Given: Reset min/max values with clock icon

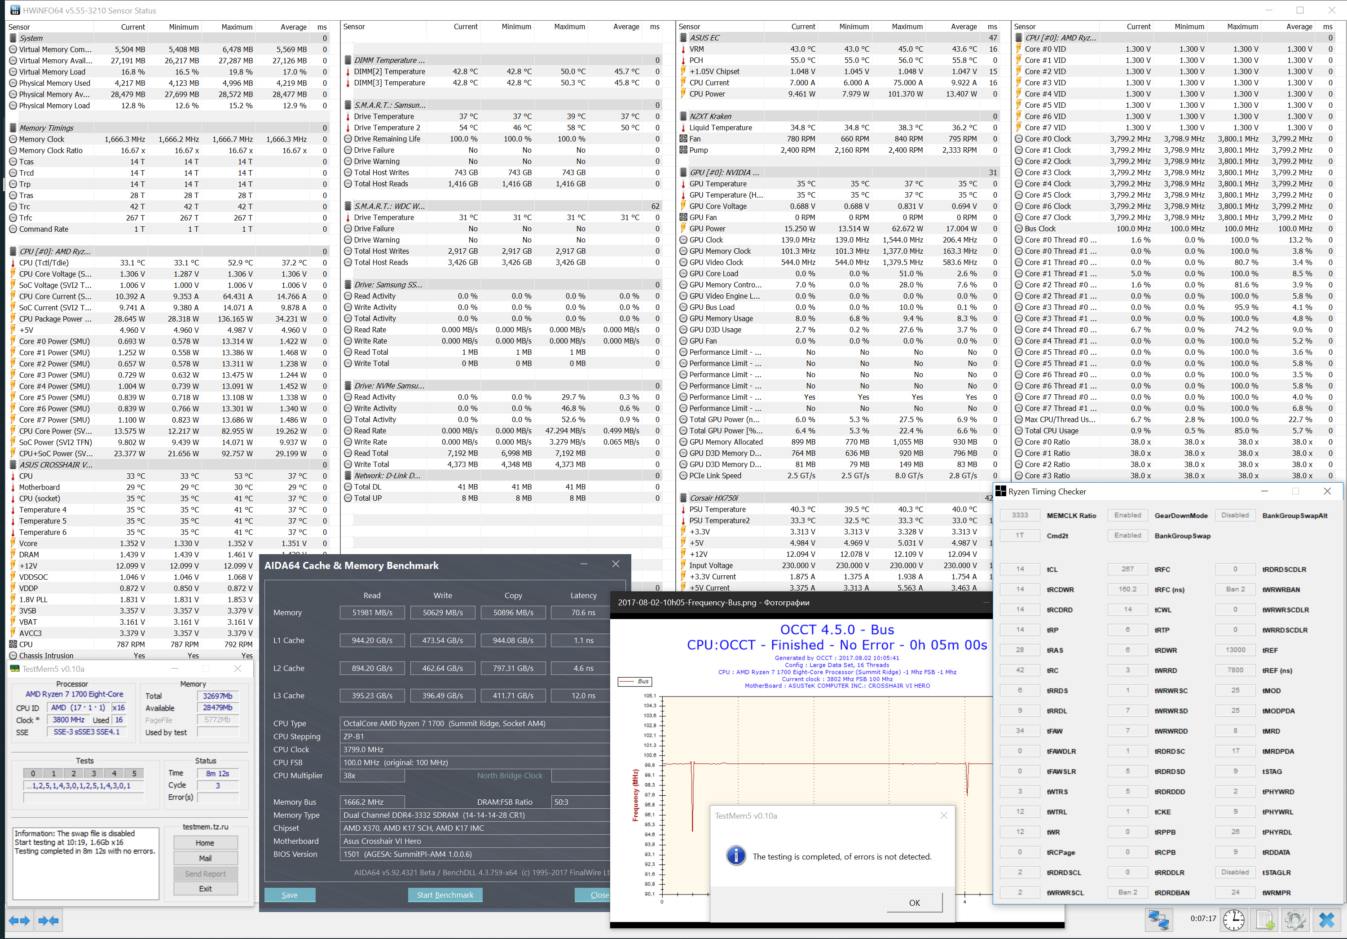Looking at the screenshot, I should [x=1234, y=920].
